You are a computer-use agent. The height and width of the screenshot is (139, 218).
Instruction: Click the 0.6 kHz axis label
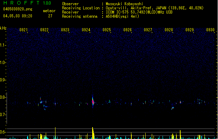pyautogui.click(x=3, y=132)
